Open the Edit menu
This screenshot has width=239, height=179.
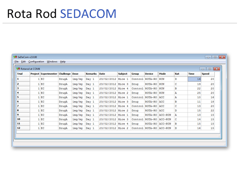pyautogui.click(x=24, y=62)
